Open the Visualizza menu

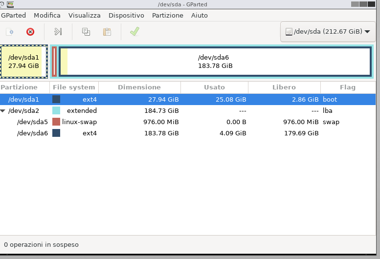(84, 15)
